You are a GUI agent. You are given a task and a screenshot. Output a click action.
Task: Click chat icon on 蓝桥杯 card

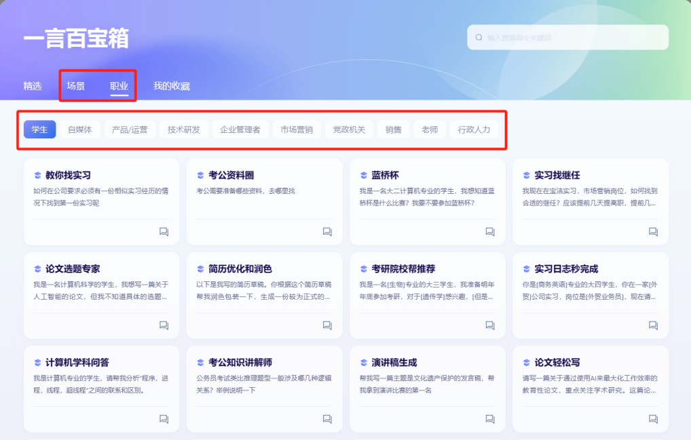(x=490, y=232)
